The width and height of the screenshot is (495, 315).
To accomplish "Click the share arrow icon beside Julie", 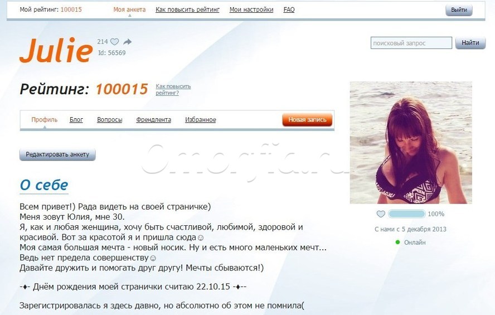I will click(127, 42).
